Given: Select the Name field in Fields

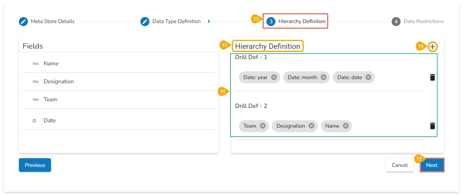Looking at the screenshot, I should [x=51, y=64].
